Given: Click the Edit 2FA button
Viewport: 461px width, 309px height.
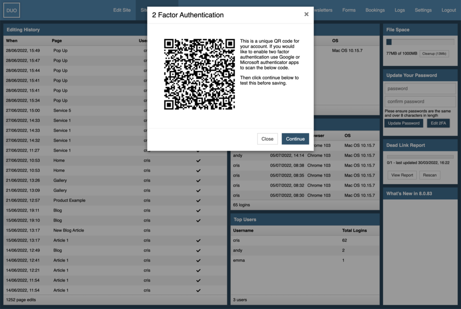Looking at the screenshot, I should pyautogui.click(x=438, y=123).
